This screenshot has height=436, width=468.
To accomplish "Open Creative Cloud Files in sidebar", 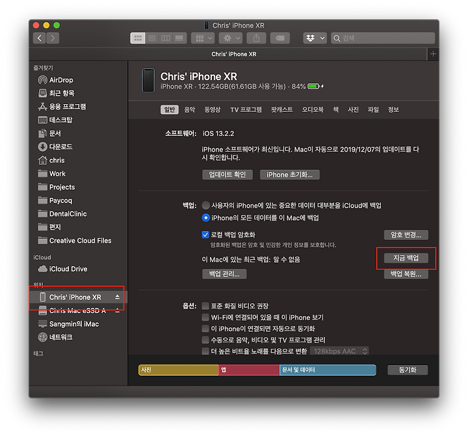I will point(75,241).
